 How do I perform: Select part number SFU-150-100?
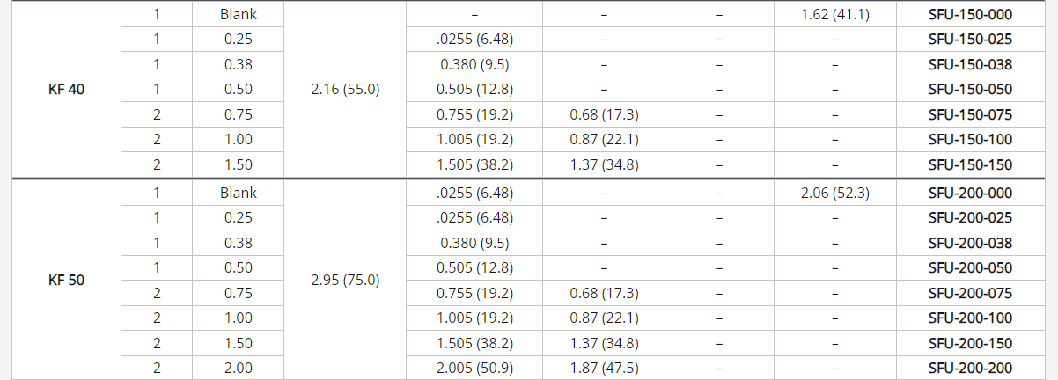[970, 139]
